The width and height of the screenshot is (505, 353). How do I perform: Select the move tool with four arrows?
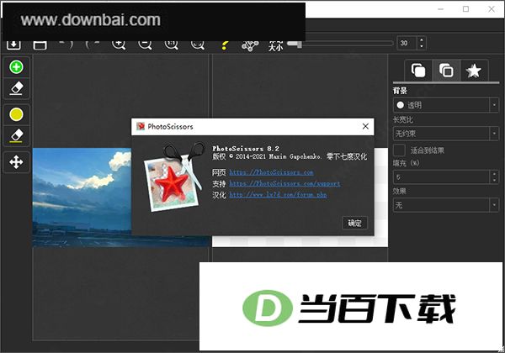click(17, 162)
